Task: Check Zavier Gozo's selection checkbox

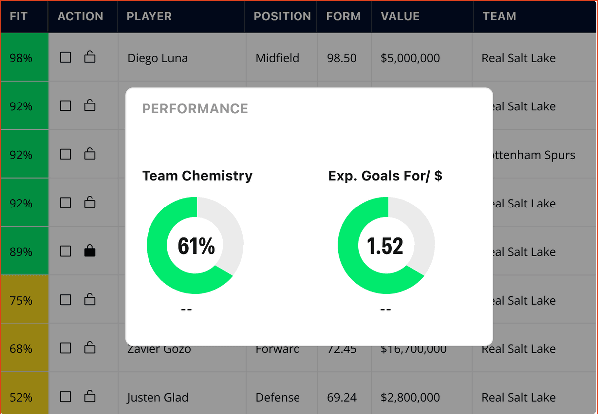Action: click(x=65, y=348)
